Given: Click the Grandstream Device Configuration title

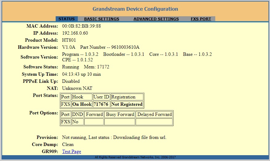Looking at the screenshot, I should pyautogui.click(x=135, y=9).
